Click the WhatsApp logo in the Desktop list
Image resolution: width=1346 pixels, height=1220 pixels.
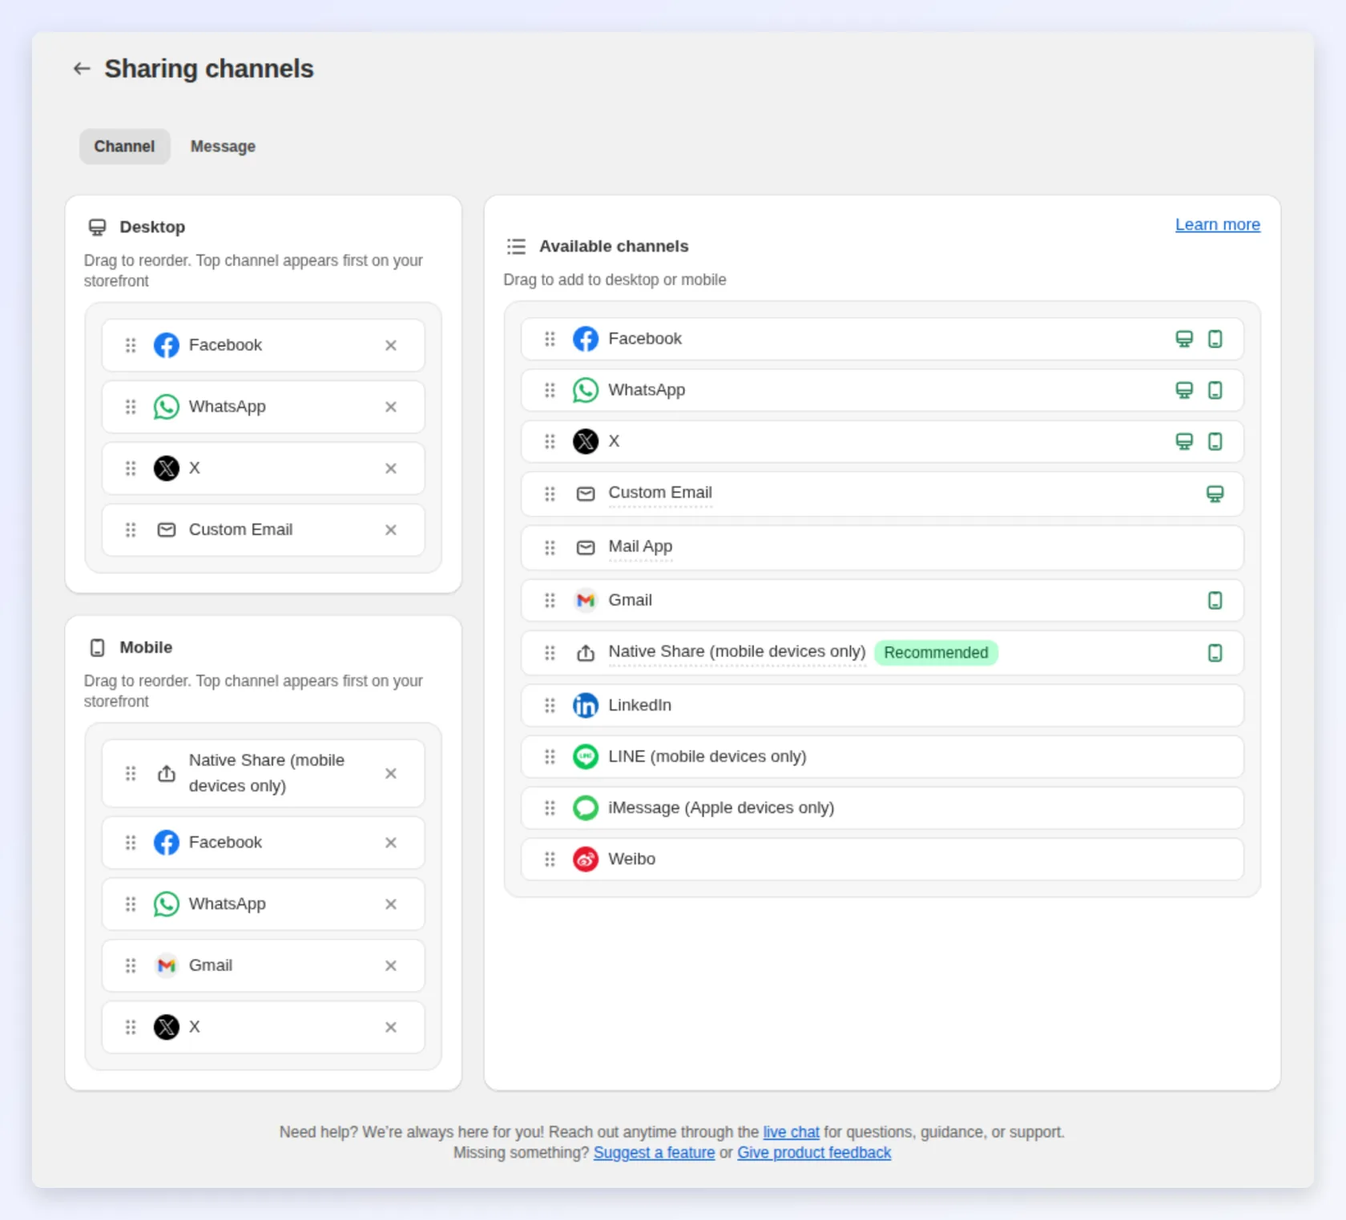[167, 407]
